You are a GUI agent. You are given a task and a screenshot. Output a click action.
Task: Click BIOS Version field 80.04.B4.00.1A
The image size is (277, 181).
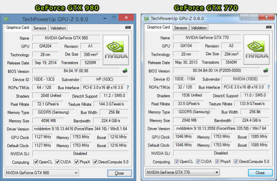(x=217, y=71)
